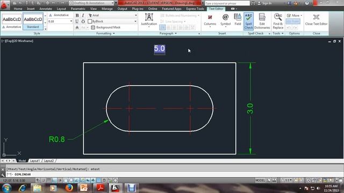The image size is (344, 193).
Task: Select the Model tab
Action: click(22, 161)
